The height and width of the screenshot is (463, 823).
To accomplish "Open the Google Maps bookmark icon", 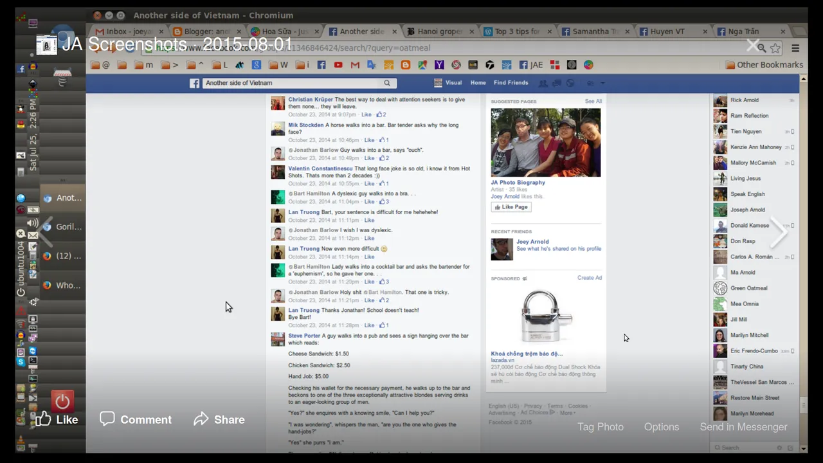I will (422, 65).
